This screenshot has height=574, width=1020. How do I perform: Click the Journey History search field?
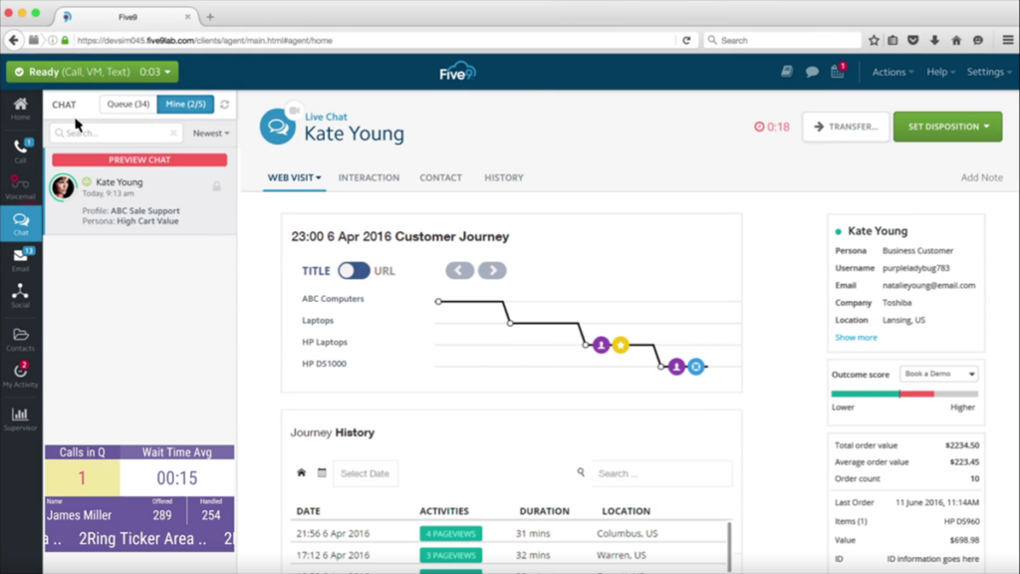pos(661,473)
